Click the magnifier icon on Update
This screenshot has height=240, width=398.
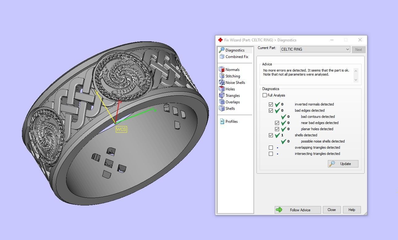point(332,164)
